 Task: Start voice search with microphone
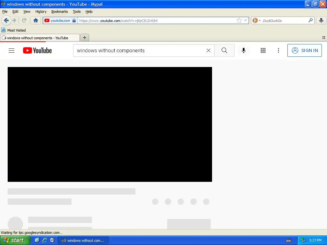tap(243, 50)
